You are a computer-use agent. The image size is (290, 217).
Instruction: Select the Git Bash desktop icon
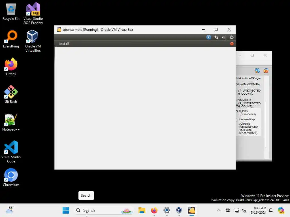[x=11, y=94]
